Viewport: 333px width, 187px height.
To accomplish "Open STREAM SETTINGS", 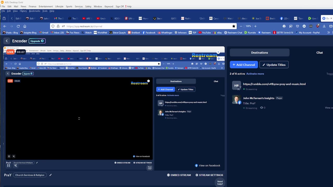I will (x=209, y=175).
